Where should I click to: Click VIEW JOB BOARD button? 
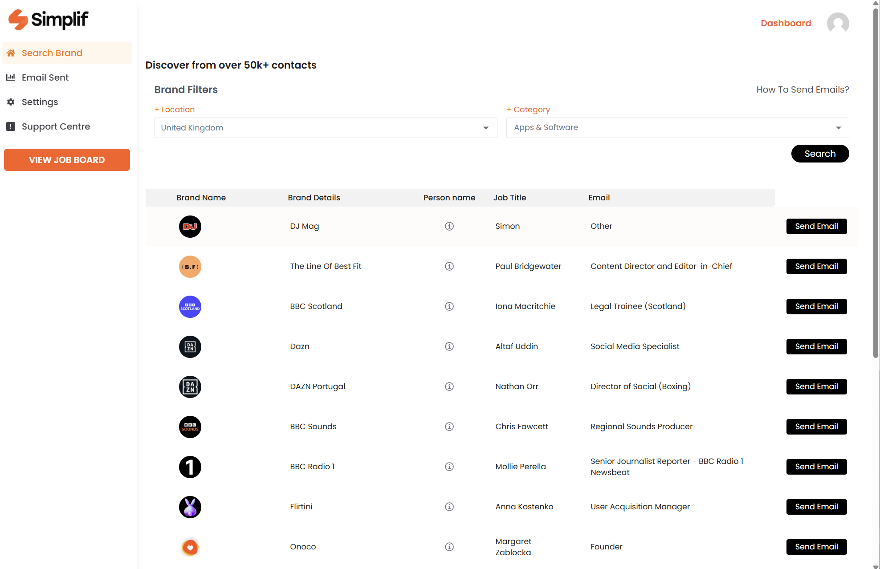(x=67, y=160)
